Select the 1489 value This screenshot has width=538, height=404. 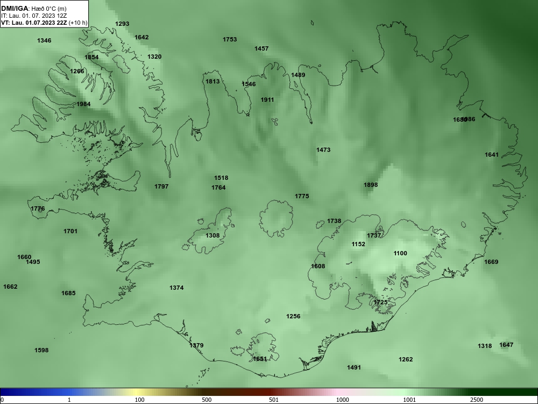(x=298, y=75)
